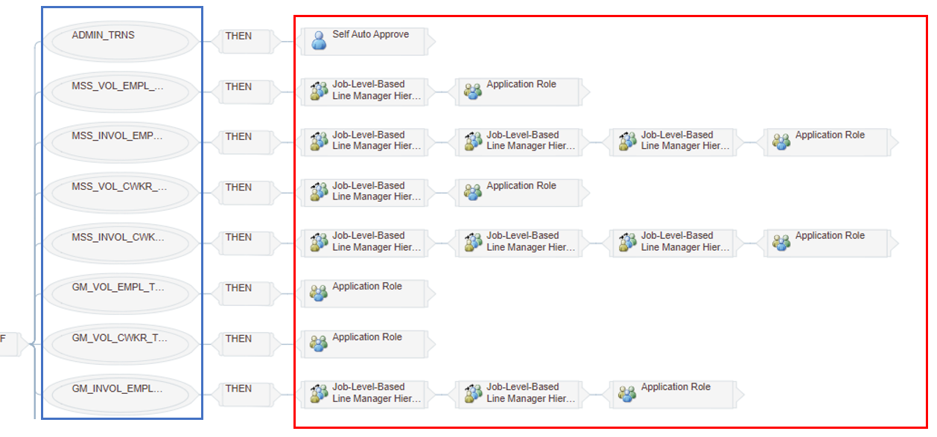Click the Line Manager Hierarchy icon in the MSS_VOL_CWKR row
Viewport: 937px width, 437px height.
click(319, 192)
